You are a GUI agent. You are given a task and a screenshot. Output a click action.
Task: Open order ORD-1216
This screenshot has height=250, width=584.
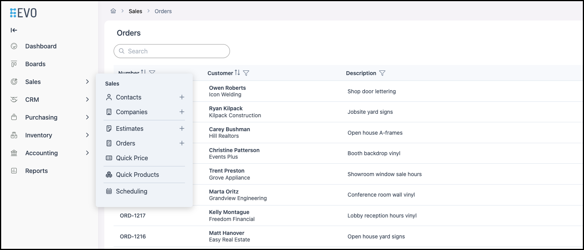(133, 236)
